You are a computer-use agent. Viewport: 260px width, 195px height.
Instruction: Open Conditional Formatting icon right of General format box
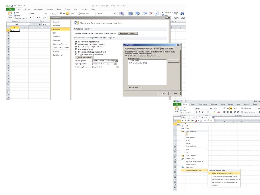[x=122, y=14]
